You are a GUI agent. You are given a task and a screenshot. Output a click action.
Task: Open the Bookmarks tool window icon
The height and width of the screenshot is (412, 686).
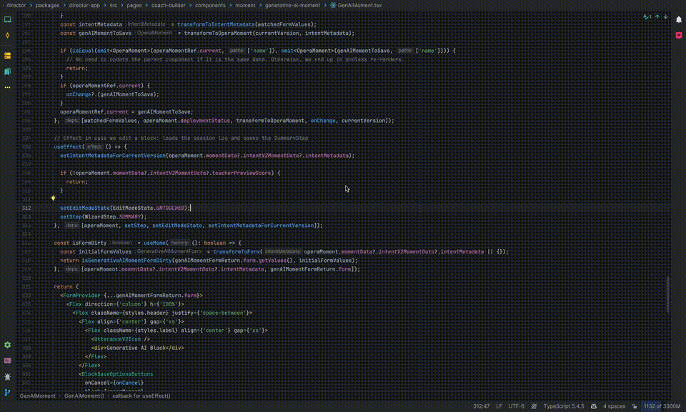point(7,71)
